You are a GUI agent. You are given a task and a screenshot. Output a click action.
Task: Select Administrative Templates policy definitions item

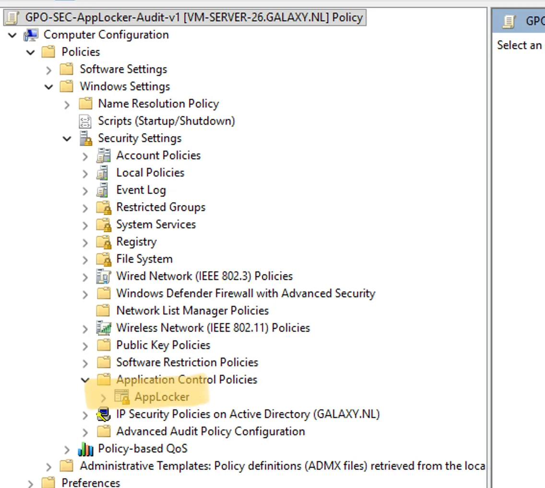click(x=282, y=466)
